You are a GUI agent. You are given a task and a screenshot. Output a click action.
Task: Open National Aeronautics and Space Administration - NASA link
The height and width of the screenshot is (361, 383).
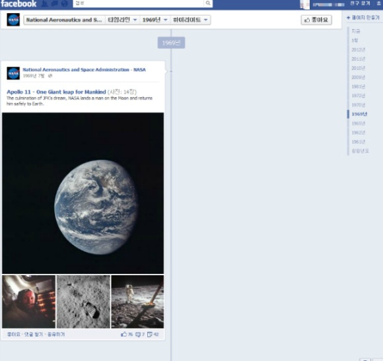tap(84, 69)
